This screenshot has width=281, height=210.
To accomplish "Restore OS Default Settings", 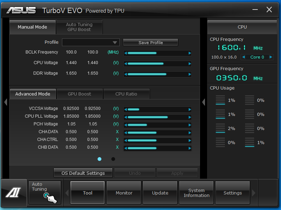I will tap(83, 173).
